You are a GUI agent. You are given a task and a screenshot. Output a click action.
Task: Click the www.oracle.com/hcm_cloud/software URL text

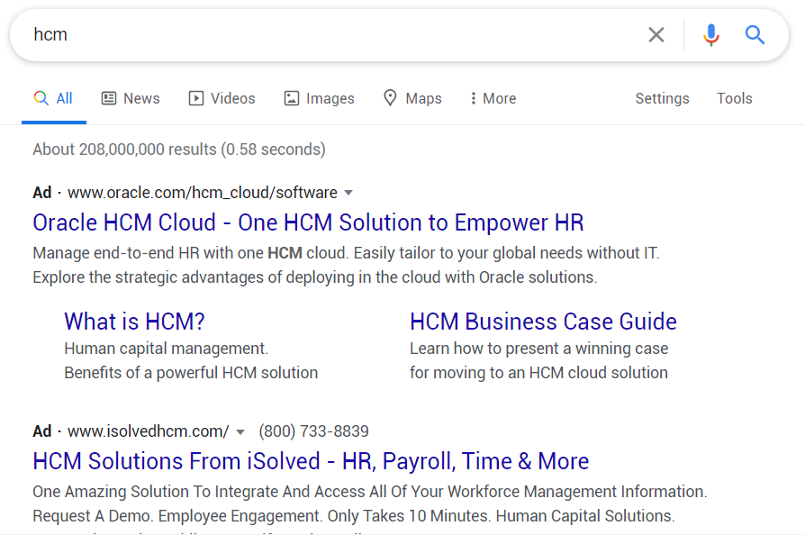(203, 193)
